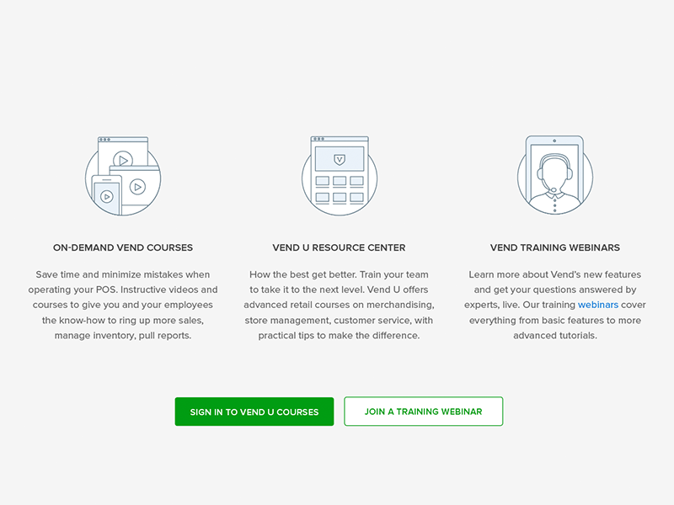Click the top play button in video window graphic
Viewport: 674px width, 505px height.
[123, 160]
